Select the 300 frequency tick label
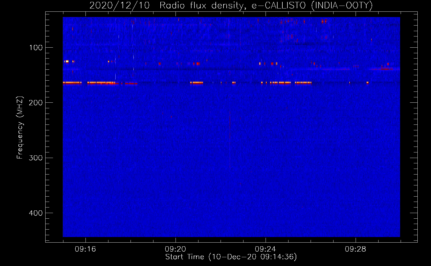 tap(36, 158)
